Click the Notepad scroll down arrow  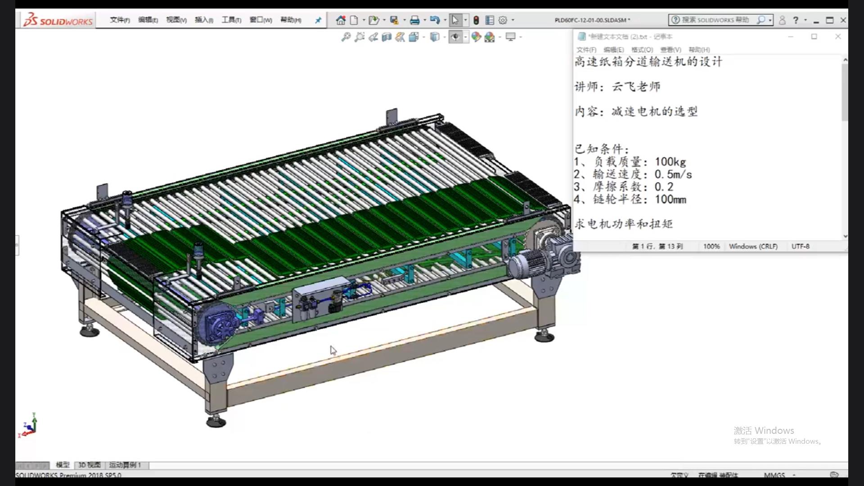pyautogui.click(x=845, y=236)
